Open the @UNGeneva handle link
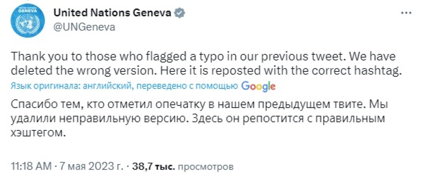 pyautogui.click(x=84, y=26)
